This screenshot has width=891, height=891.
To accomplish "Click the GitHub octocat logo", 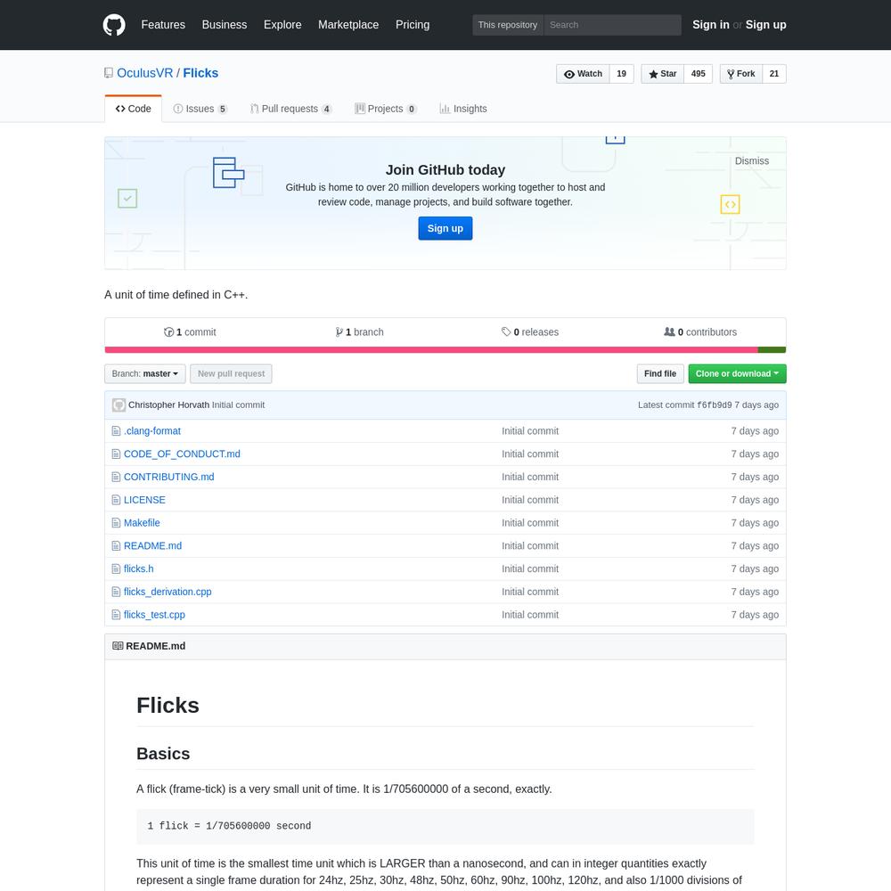I will [x=114, y=25].
